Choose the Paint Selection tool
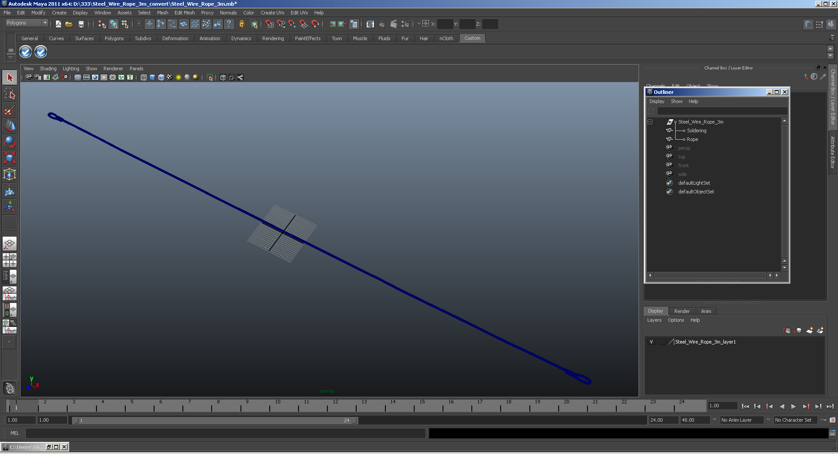The height and width of the screenshot is (454, 838). [x=10, y=110]
